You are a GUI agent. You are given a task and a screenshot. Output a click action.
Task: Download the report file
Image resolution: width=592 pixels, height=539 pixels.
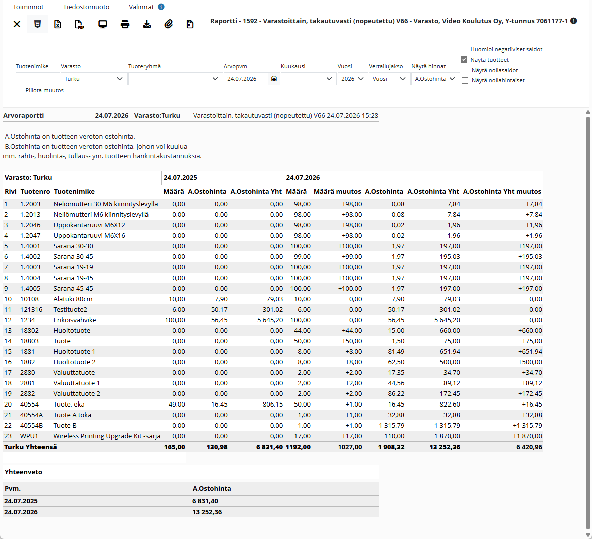tap(147, 24)
